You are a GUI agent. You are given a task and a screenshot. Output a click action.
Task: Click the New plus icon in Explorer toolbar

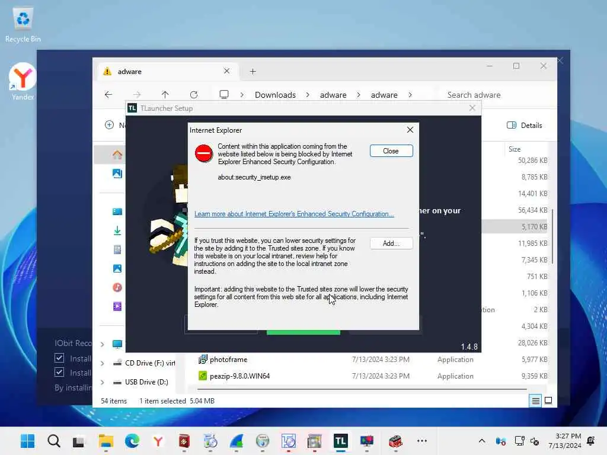pyautogui.click(x=110, y=125)
